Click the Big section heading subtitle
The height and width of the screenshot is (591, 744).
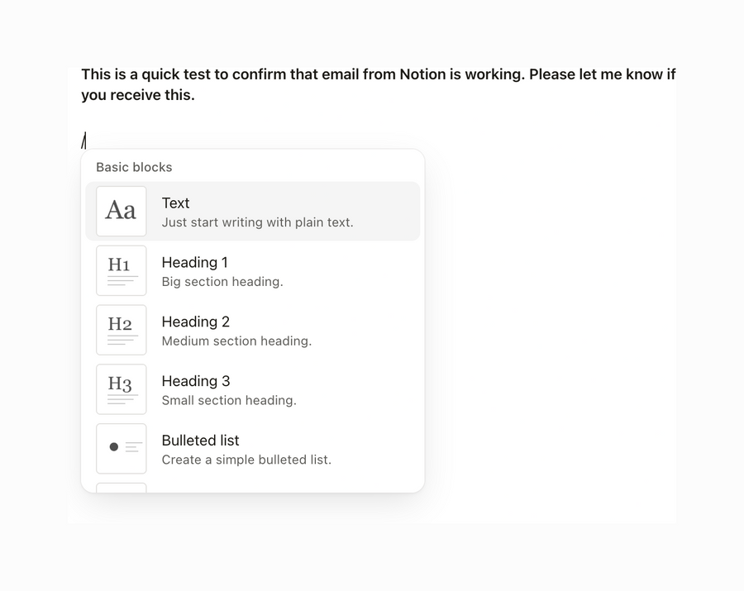tap(222, 282)
